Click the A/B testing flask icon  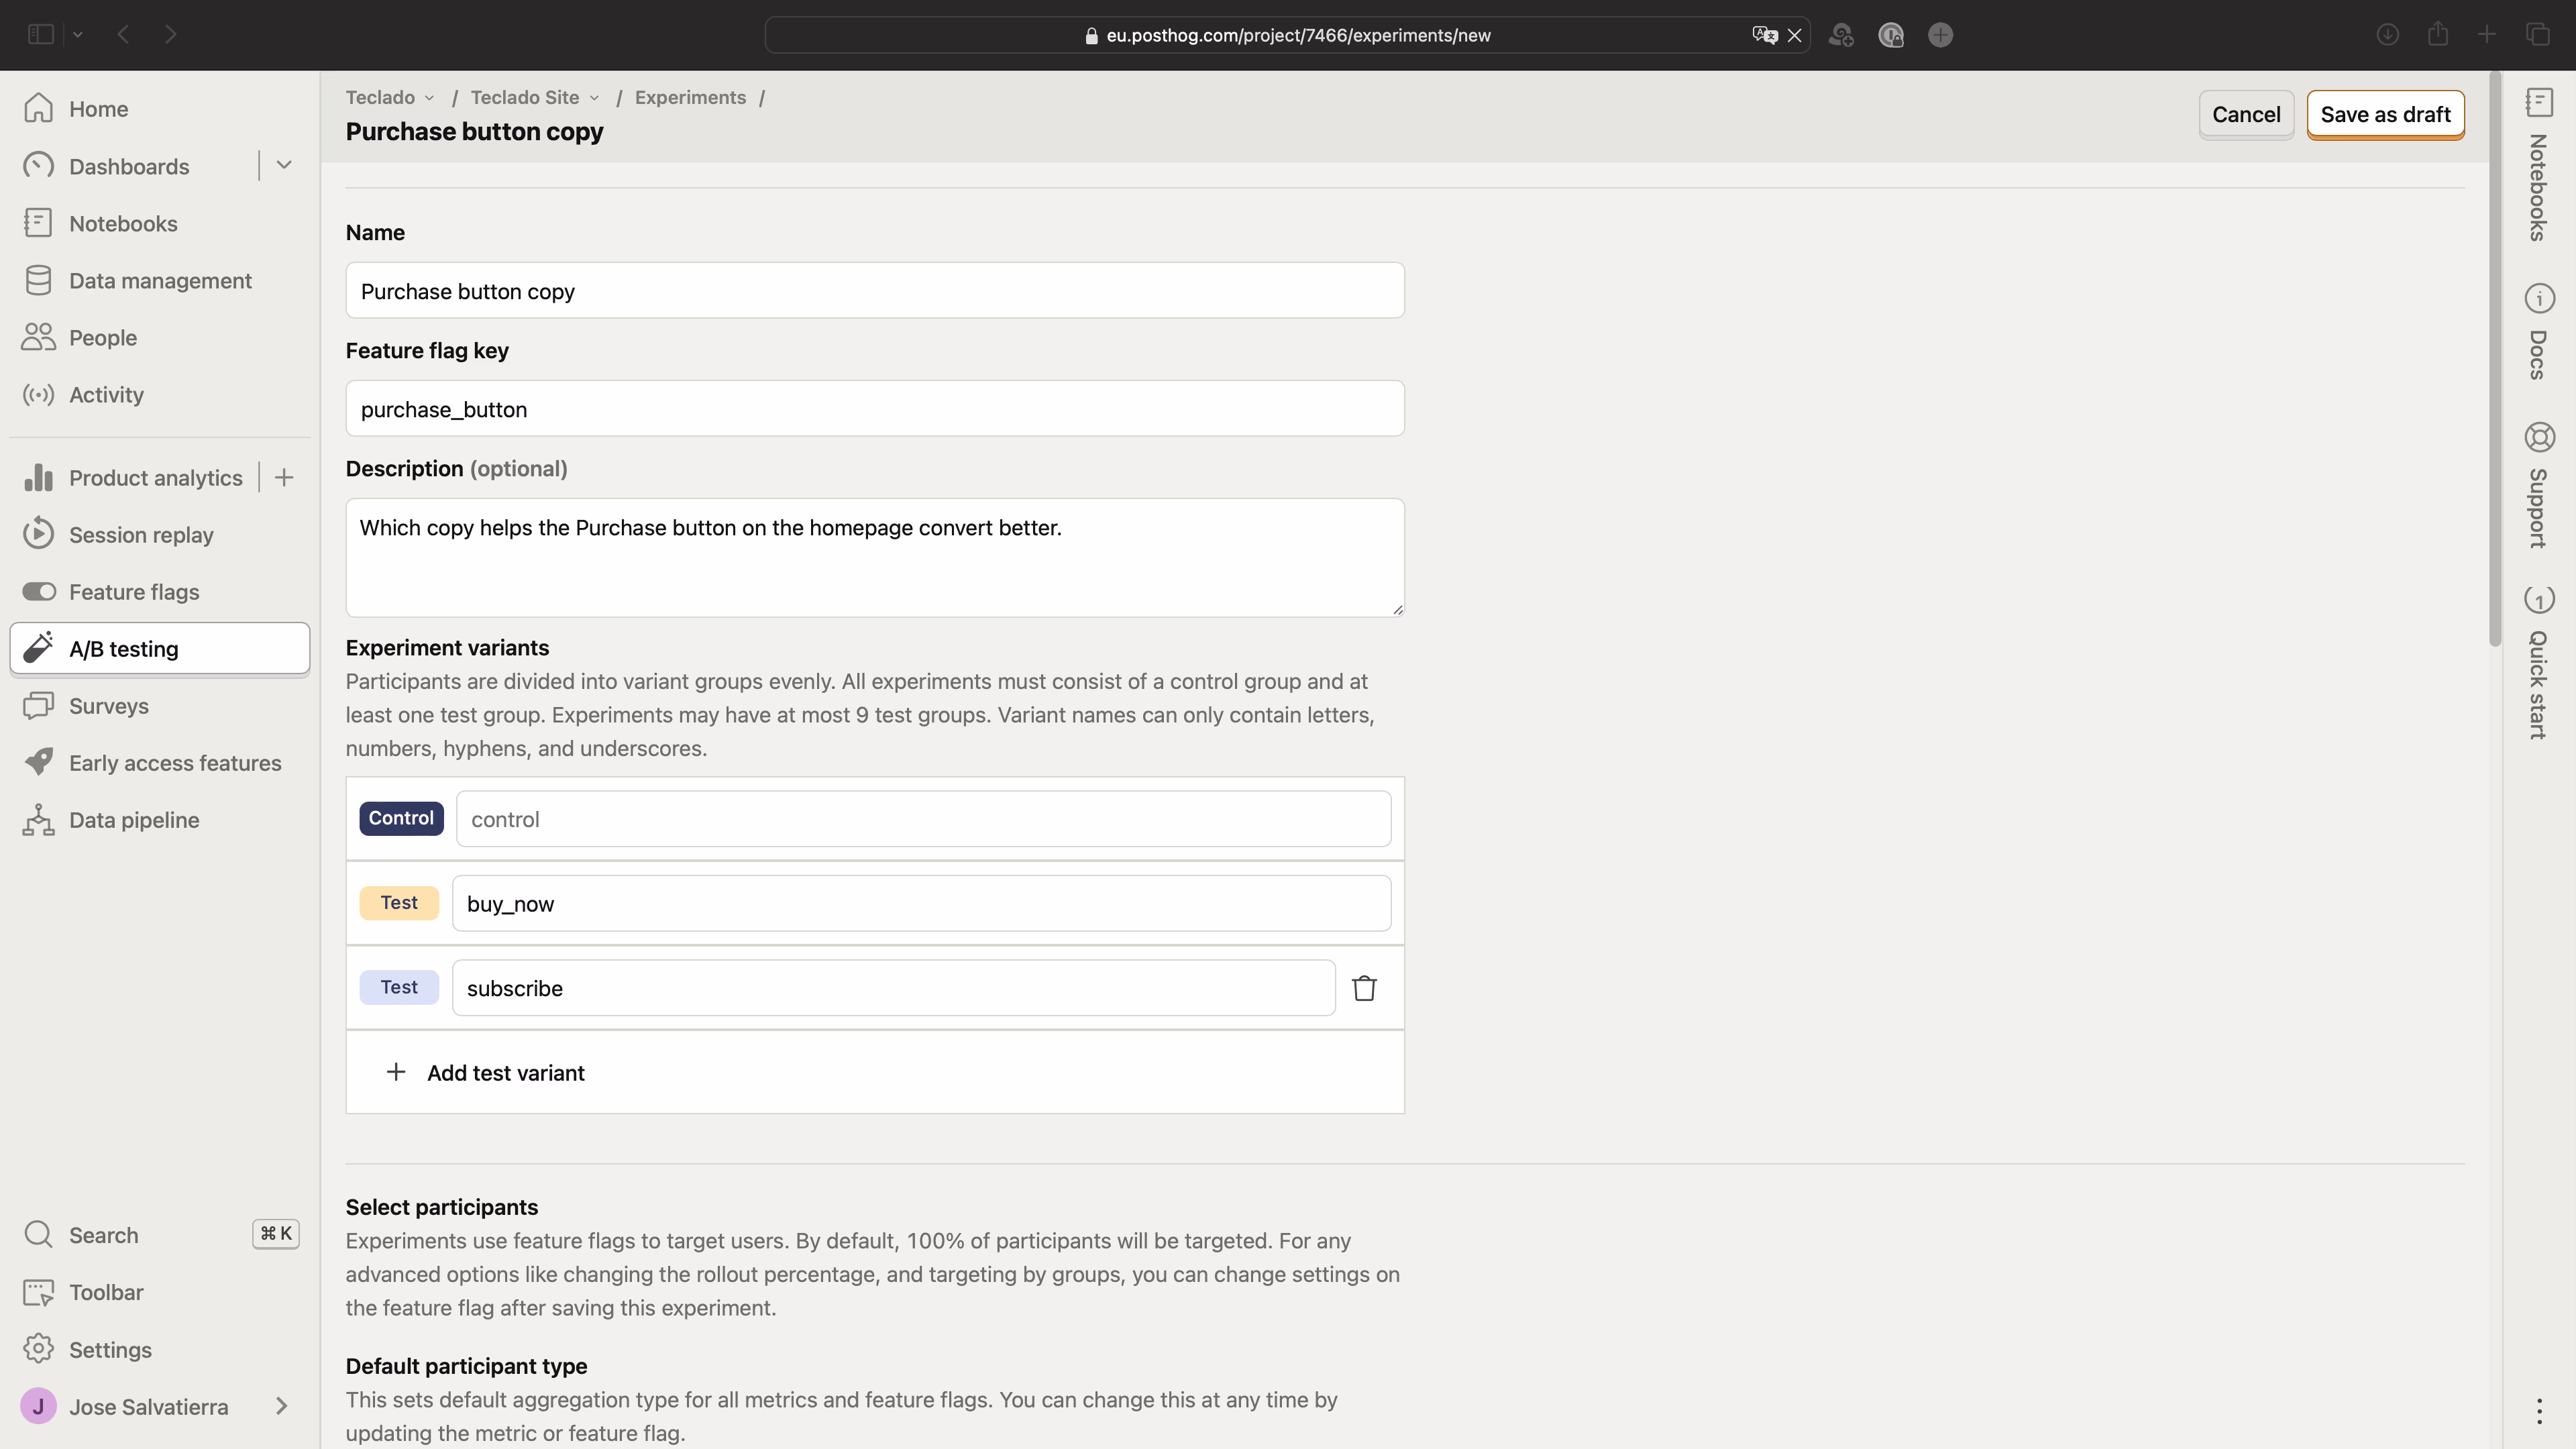[x=38, y=648]
